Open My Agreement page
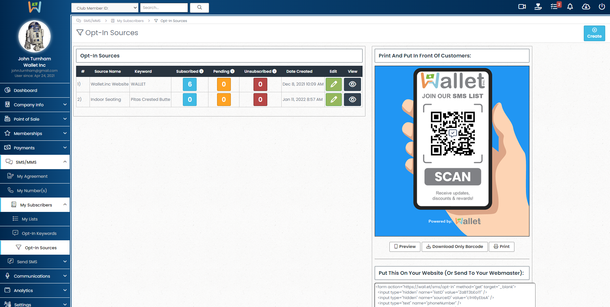The width and height of the screenshot is (610, 307). pos(35,176)
